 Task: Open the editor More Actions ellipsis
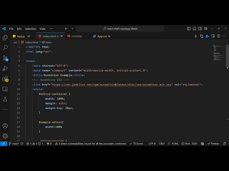pyautogui.click(x=224, y=36)
